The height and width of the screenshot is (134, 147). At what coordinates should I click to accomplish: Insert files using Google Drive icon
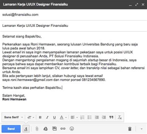coord(46,129)
